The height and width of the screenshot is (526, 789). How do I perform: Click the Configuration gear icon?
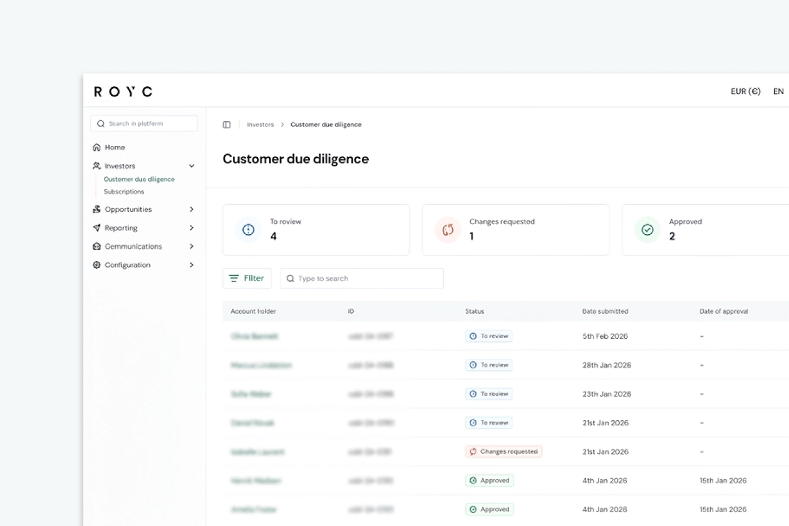(x=96, y=265)
